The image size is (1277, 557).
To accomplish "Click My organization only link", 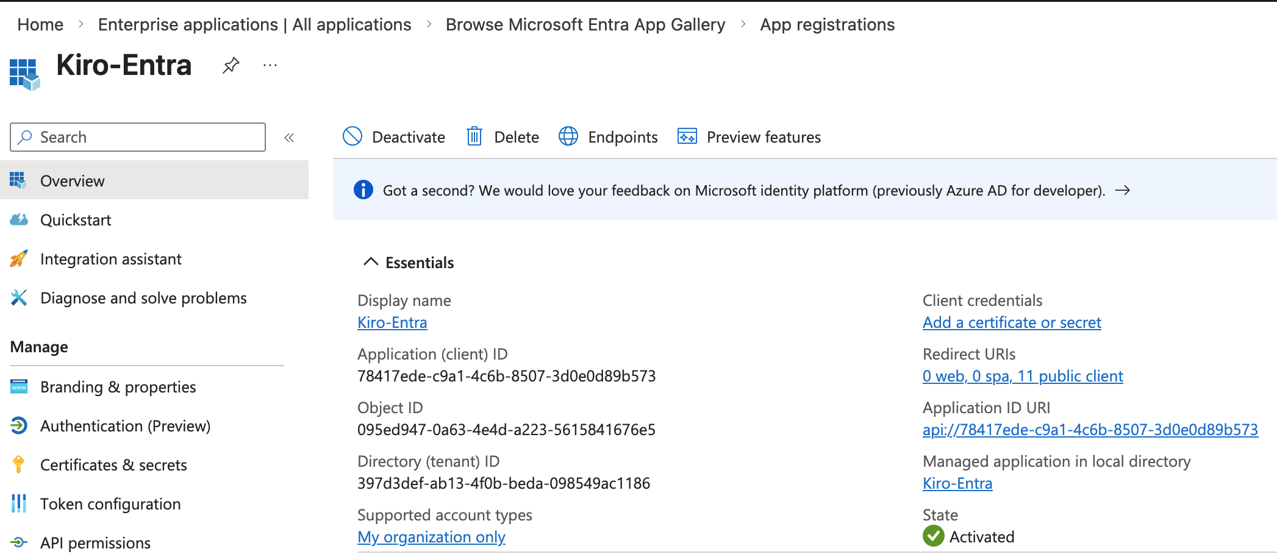I will (431, 537).
